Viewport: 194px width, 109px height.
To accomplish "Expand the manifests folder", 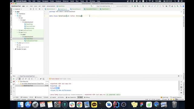I will click(15, 14).
